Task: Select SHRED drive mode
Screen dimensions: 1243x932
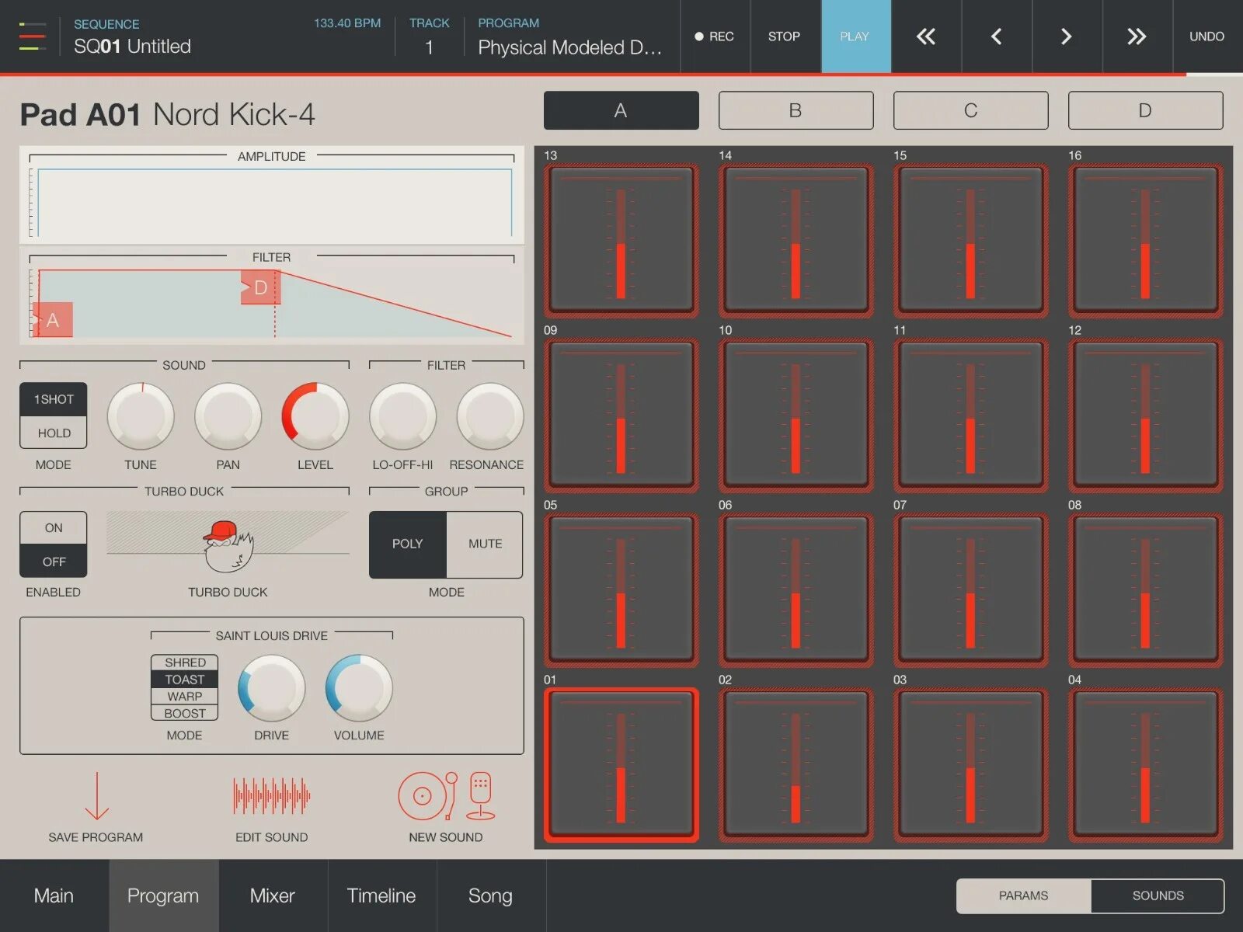Action: tap(185, 662)
